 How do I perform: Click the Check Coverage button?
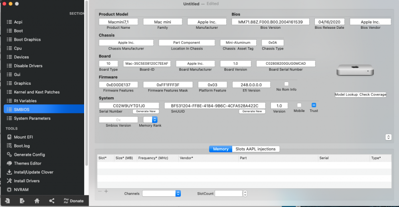[x=373, y=95]
